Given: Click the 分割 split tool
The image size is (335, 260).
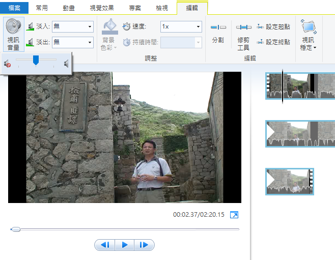Looking at the screenshot, I should [218, 33].
